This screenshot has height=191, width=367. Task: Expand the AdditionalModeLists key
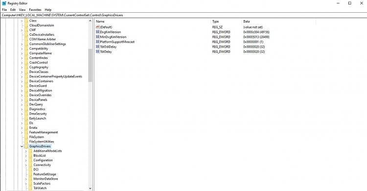[26, 151]
